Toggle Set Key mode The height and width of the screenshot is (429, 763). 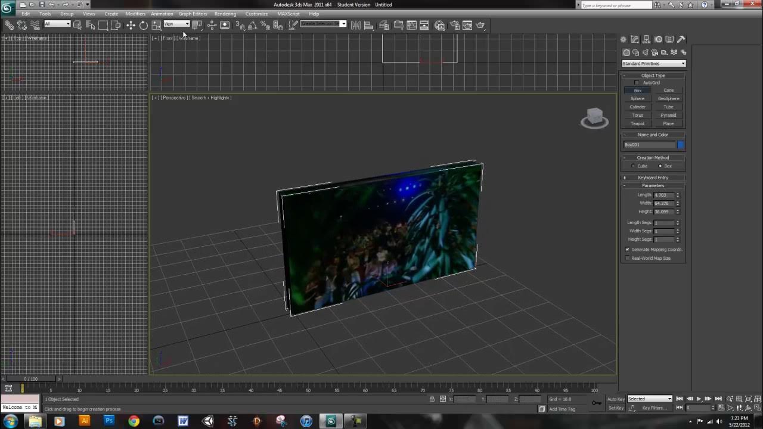616,408
